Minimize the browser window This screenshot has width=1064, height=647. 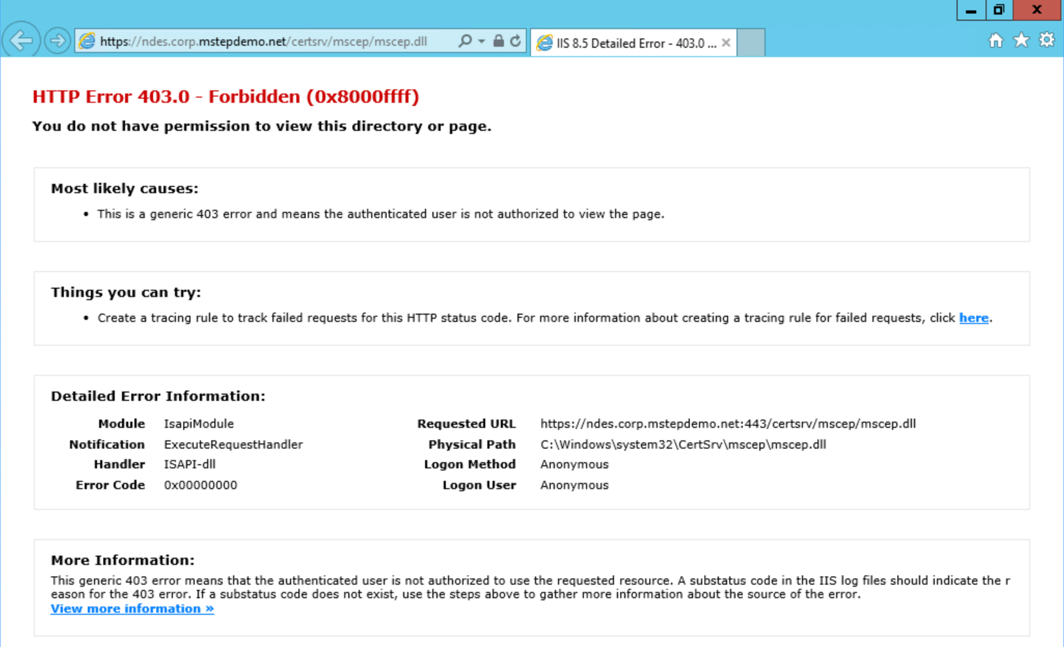971,10
